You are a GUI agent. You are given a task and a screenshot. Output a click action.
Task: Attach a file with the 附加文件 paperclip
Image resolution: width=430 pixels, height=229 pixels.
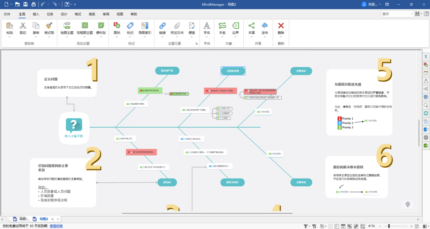coord(177,25)
